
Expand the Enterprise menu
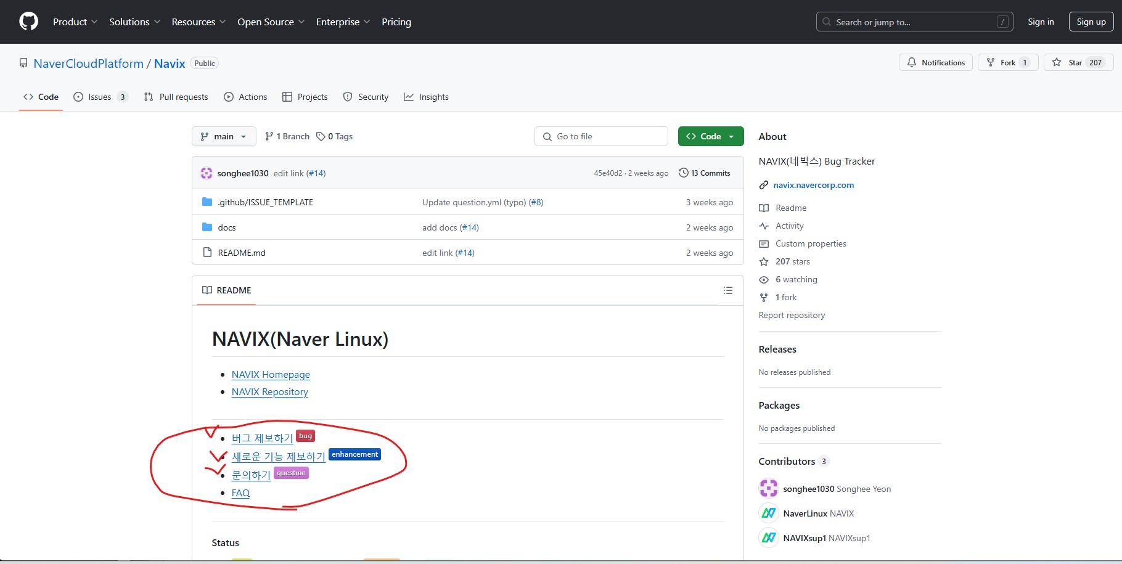343,22
